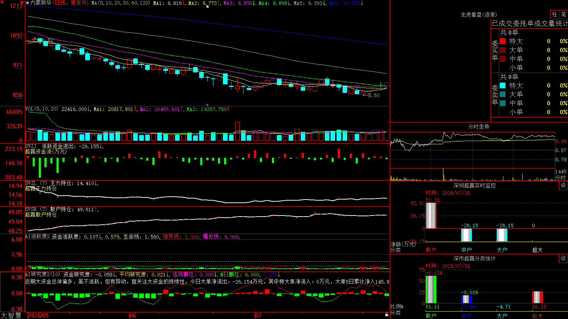Image resolution: width=568 pixels, height=319 pixels.
Task: Click the 深圳超赢实时监控 panel title
Action: point(474,185)
